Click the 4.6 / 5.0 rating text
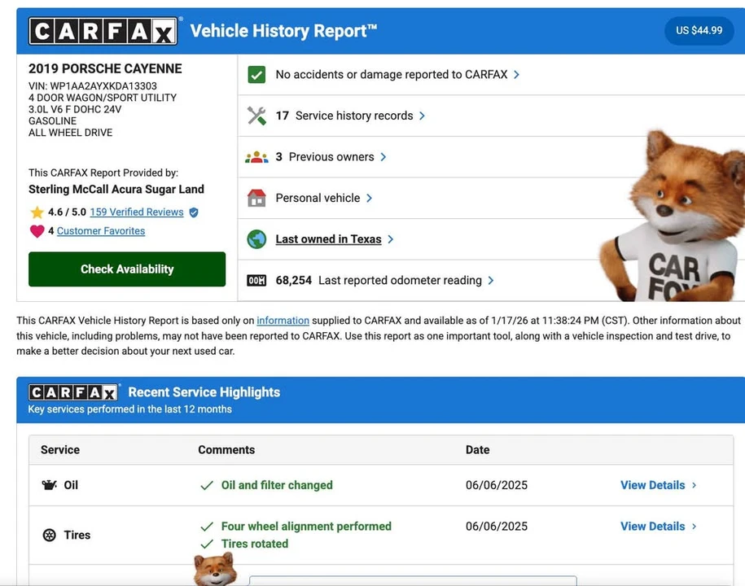This screenshot has height=586, width=745. pos(67,212)
